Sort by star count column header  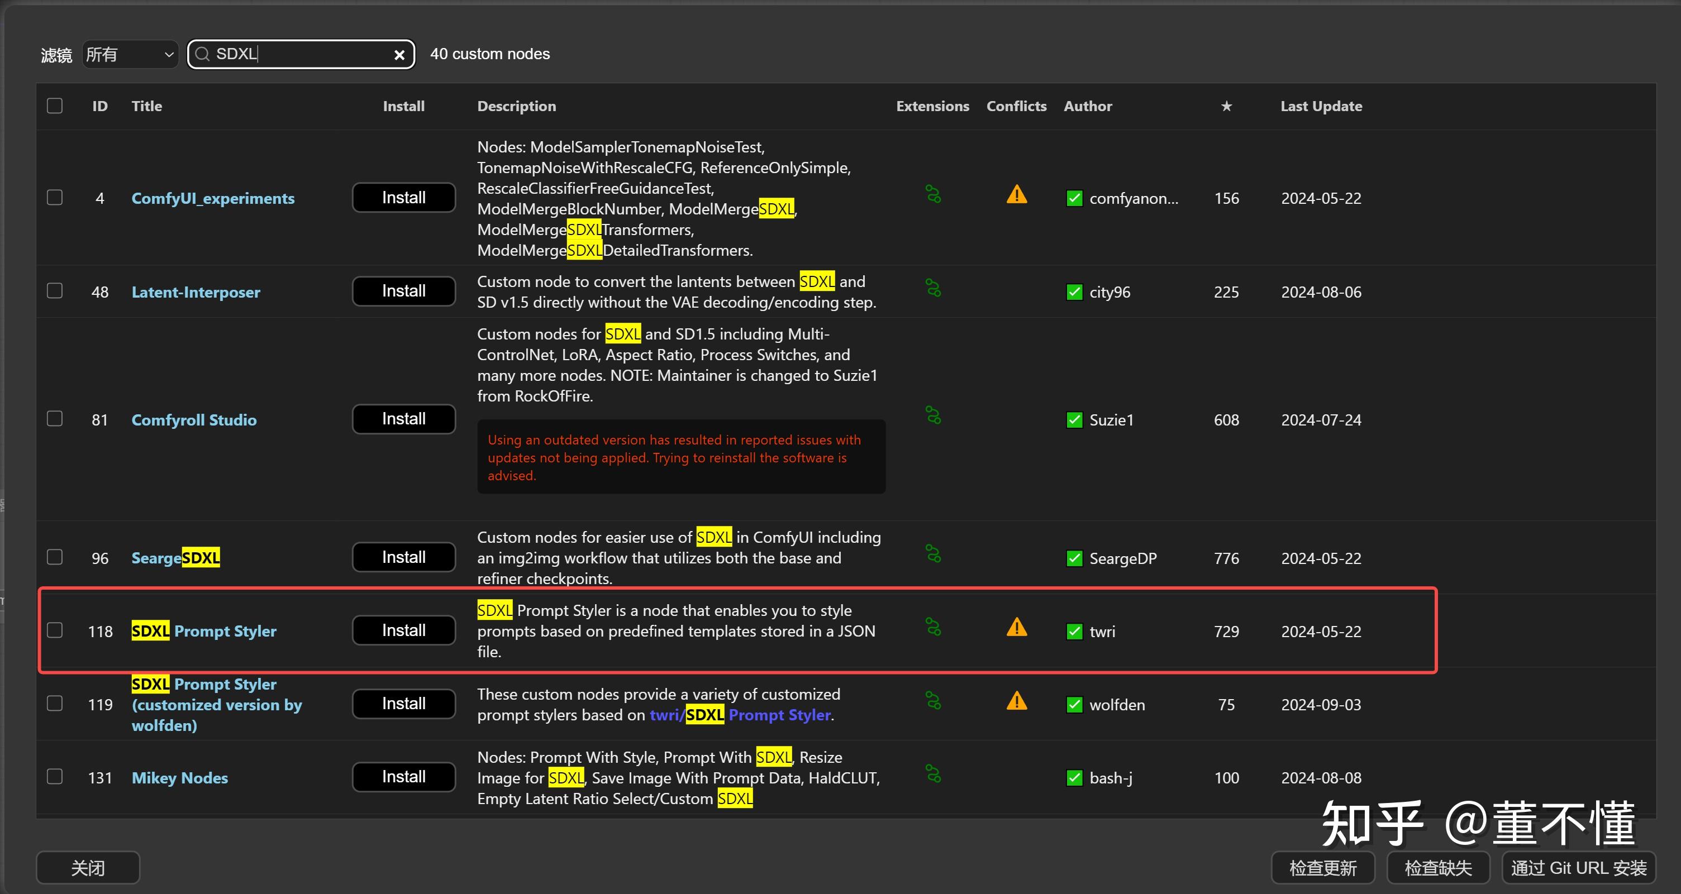[1226, 106]
